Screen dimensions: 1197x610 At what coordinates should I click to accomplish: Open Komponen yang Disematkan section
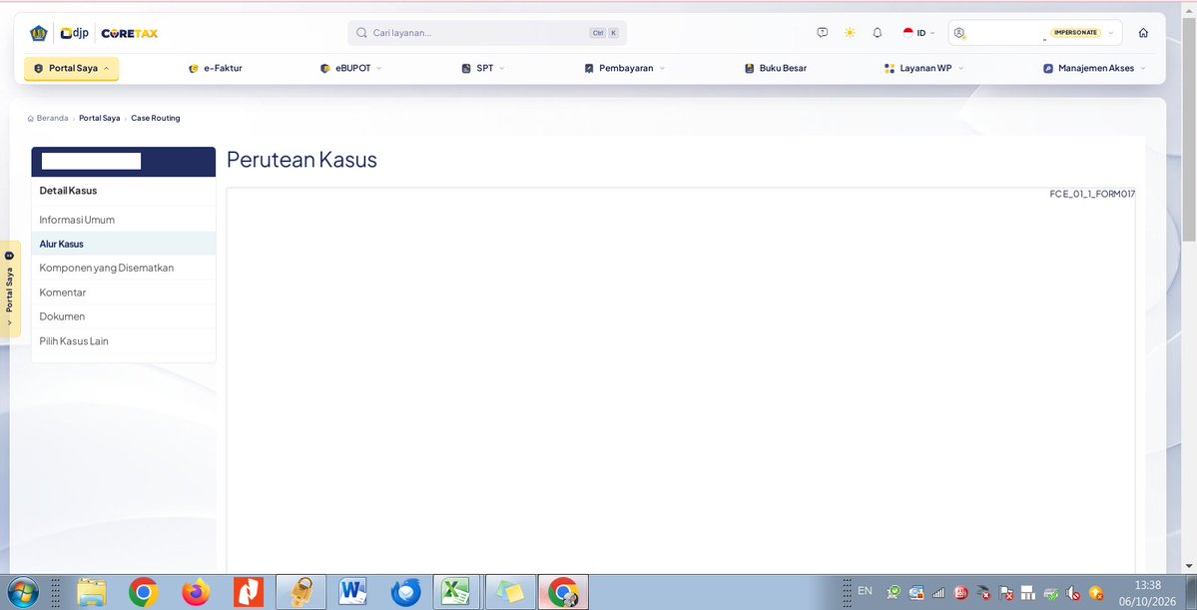[x=124, y=268]
